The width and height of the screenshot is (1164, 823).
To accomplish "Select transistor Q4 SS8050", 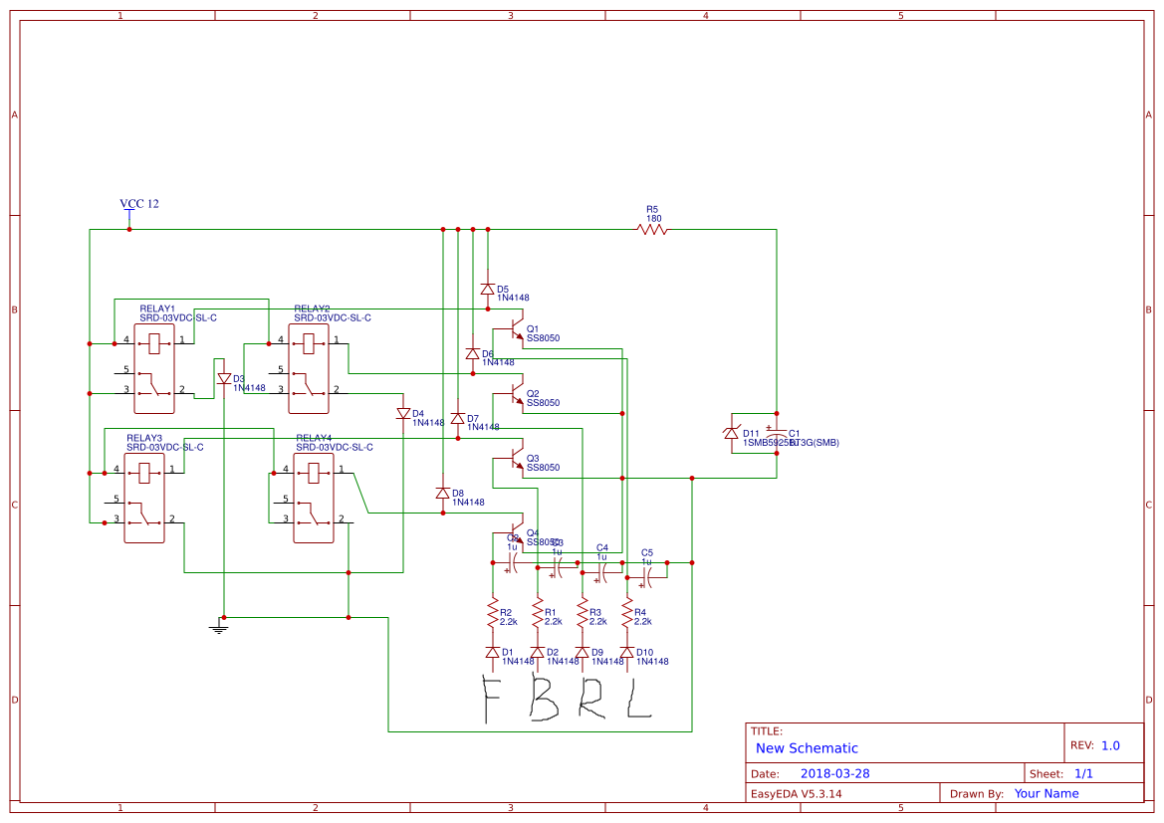I will coord(514,534).
